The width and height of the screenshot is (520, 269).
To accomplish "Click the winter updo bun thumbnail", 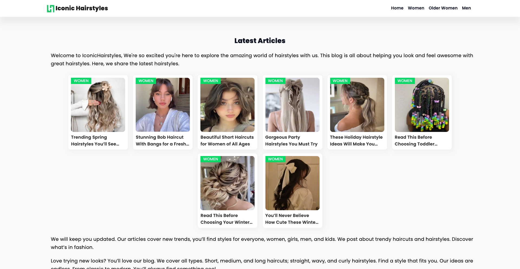I will coord(227,183).
